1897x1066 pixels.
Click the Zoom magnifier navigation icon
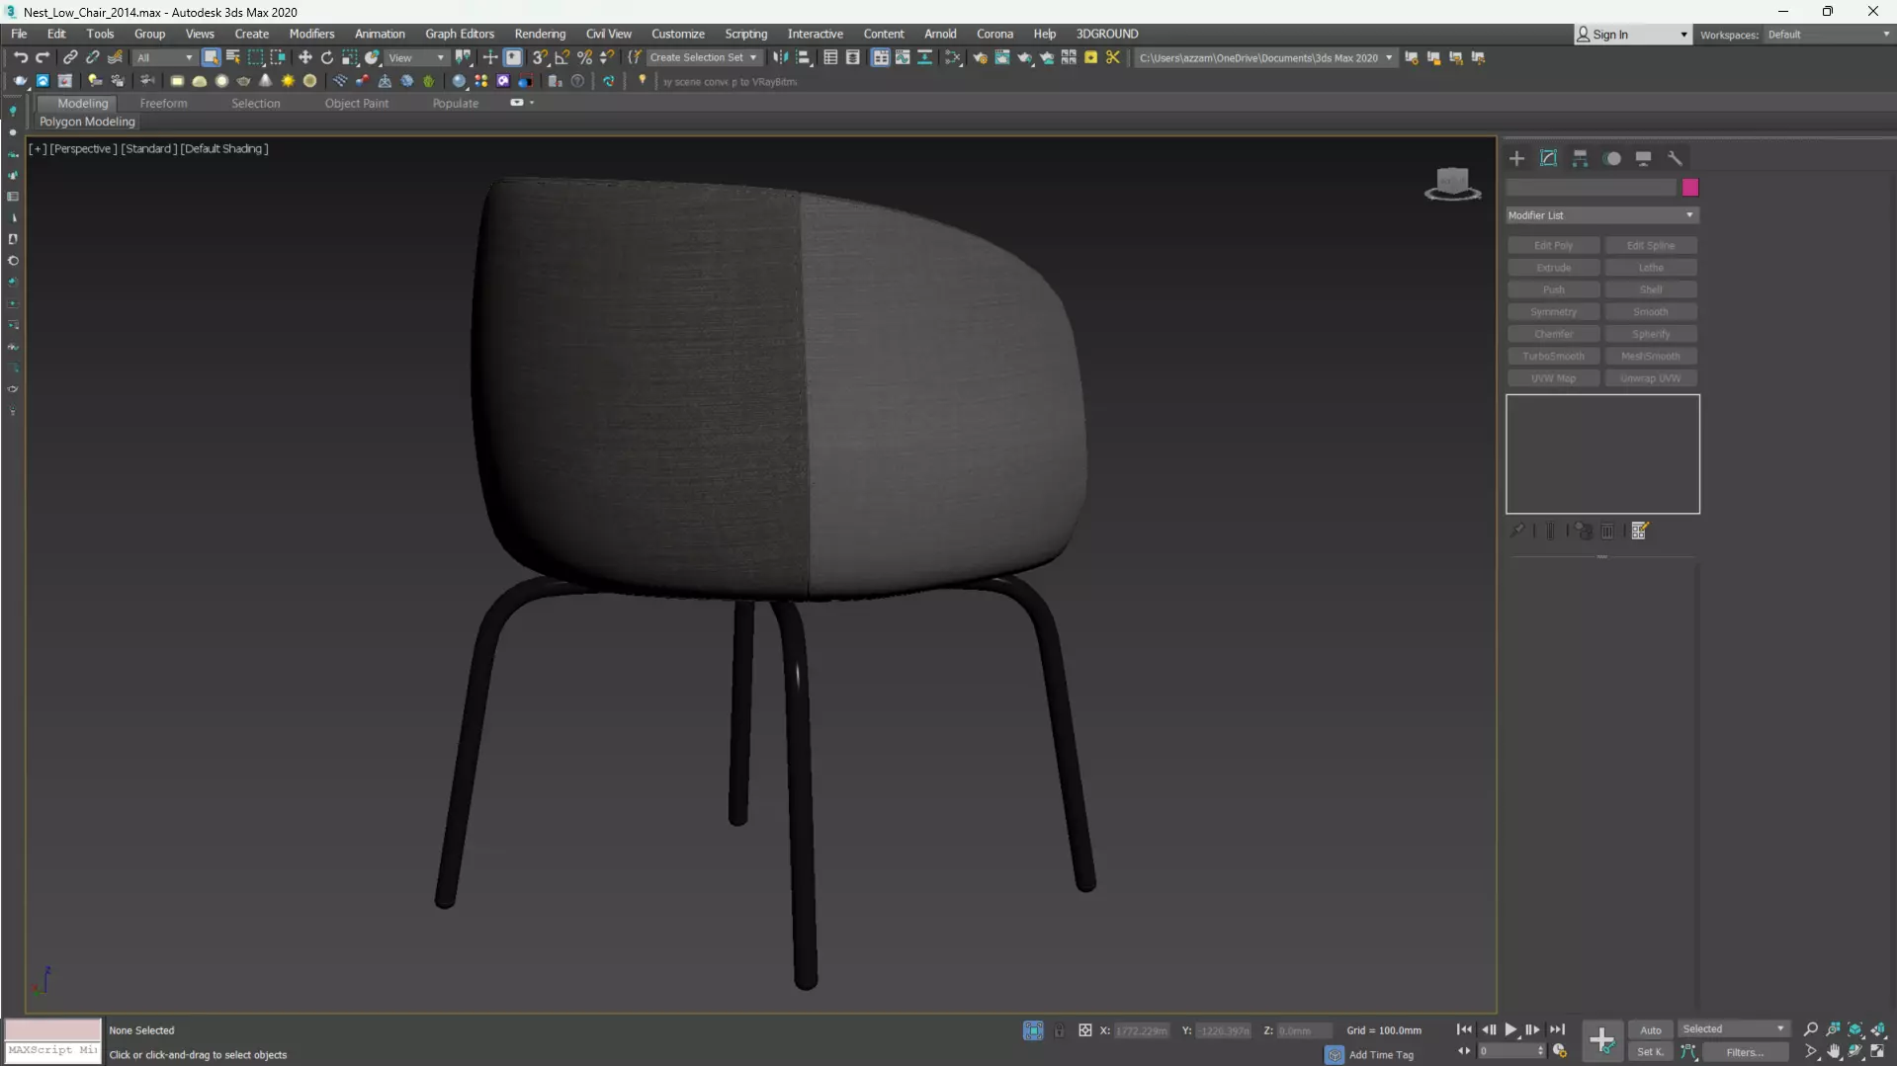(1811, 1029)
